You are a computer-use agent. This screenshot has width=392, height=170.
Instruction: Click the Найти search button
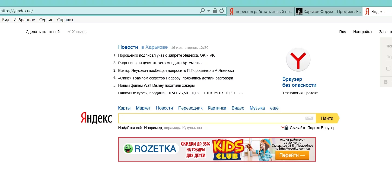coord(327,118)
